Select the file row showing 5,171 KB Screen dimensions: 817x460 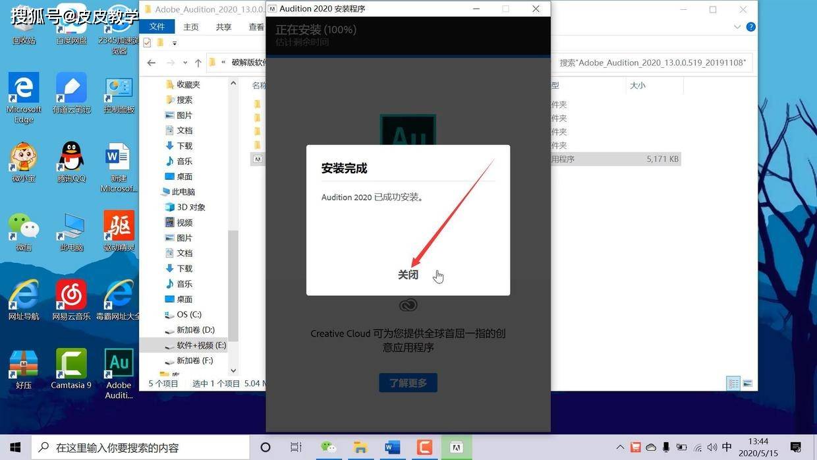click(x=465, y=159)
